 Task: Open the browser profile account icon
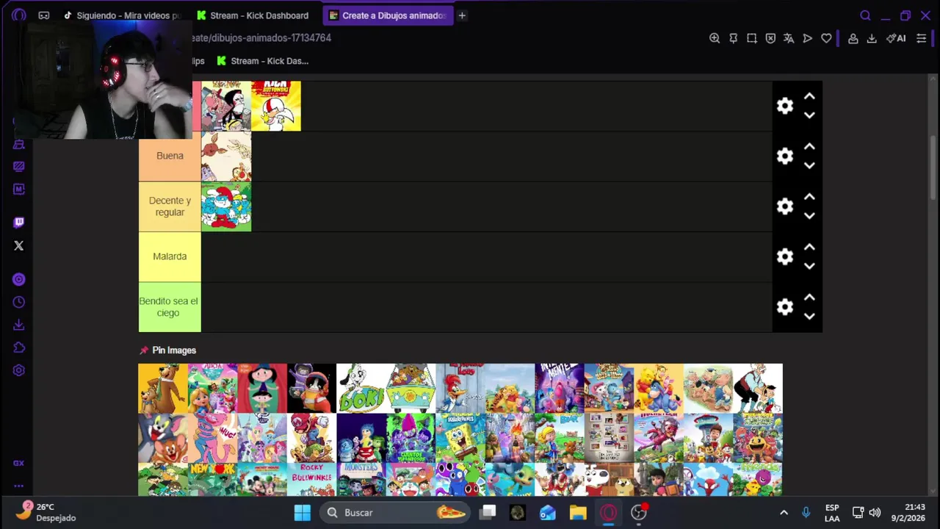853,38
